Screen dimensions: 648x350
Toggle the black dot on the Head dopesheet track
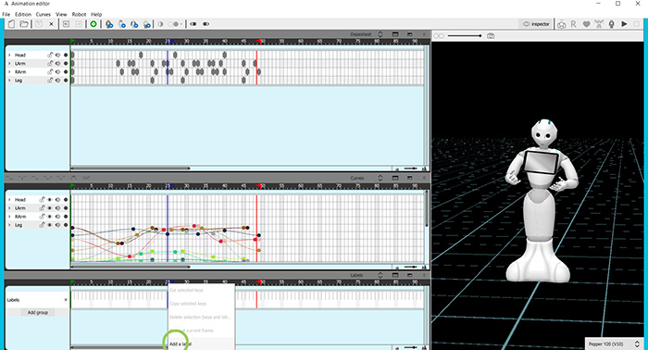tap(66, 55)
